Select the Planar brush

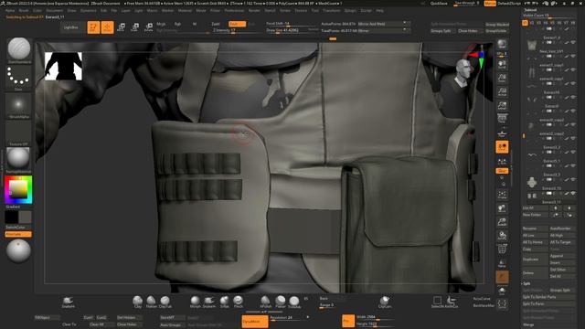point(281,302)
